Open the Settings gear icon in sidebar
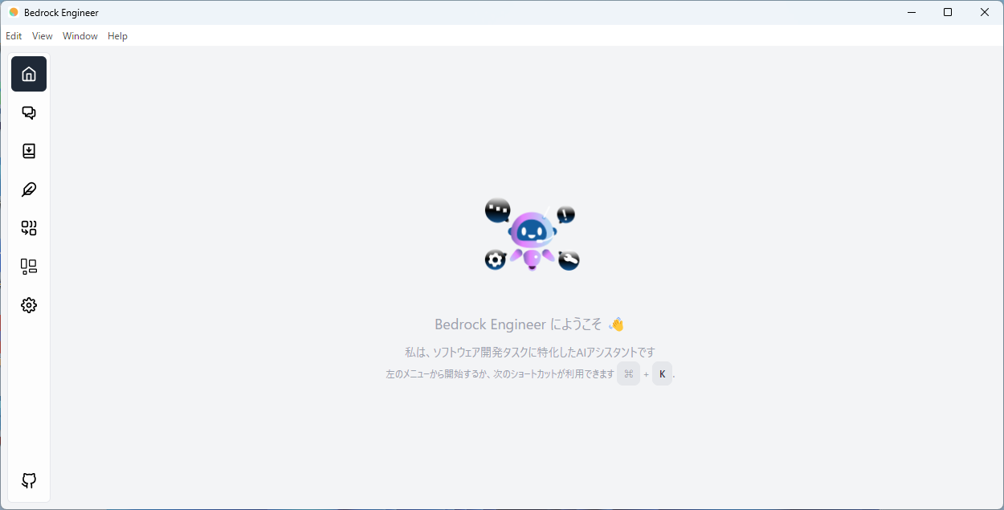 [29, 305]
